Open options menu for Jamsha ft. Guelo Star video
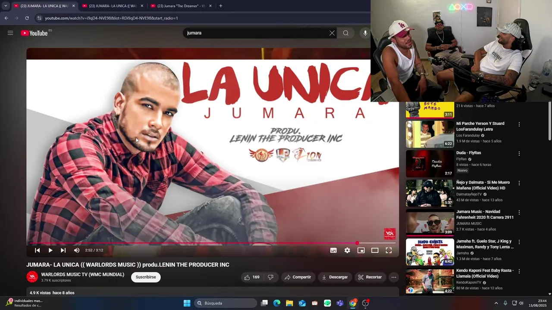 point(519,242)
